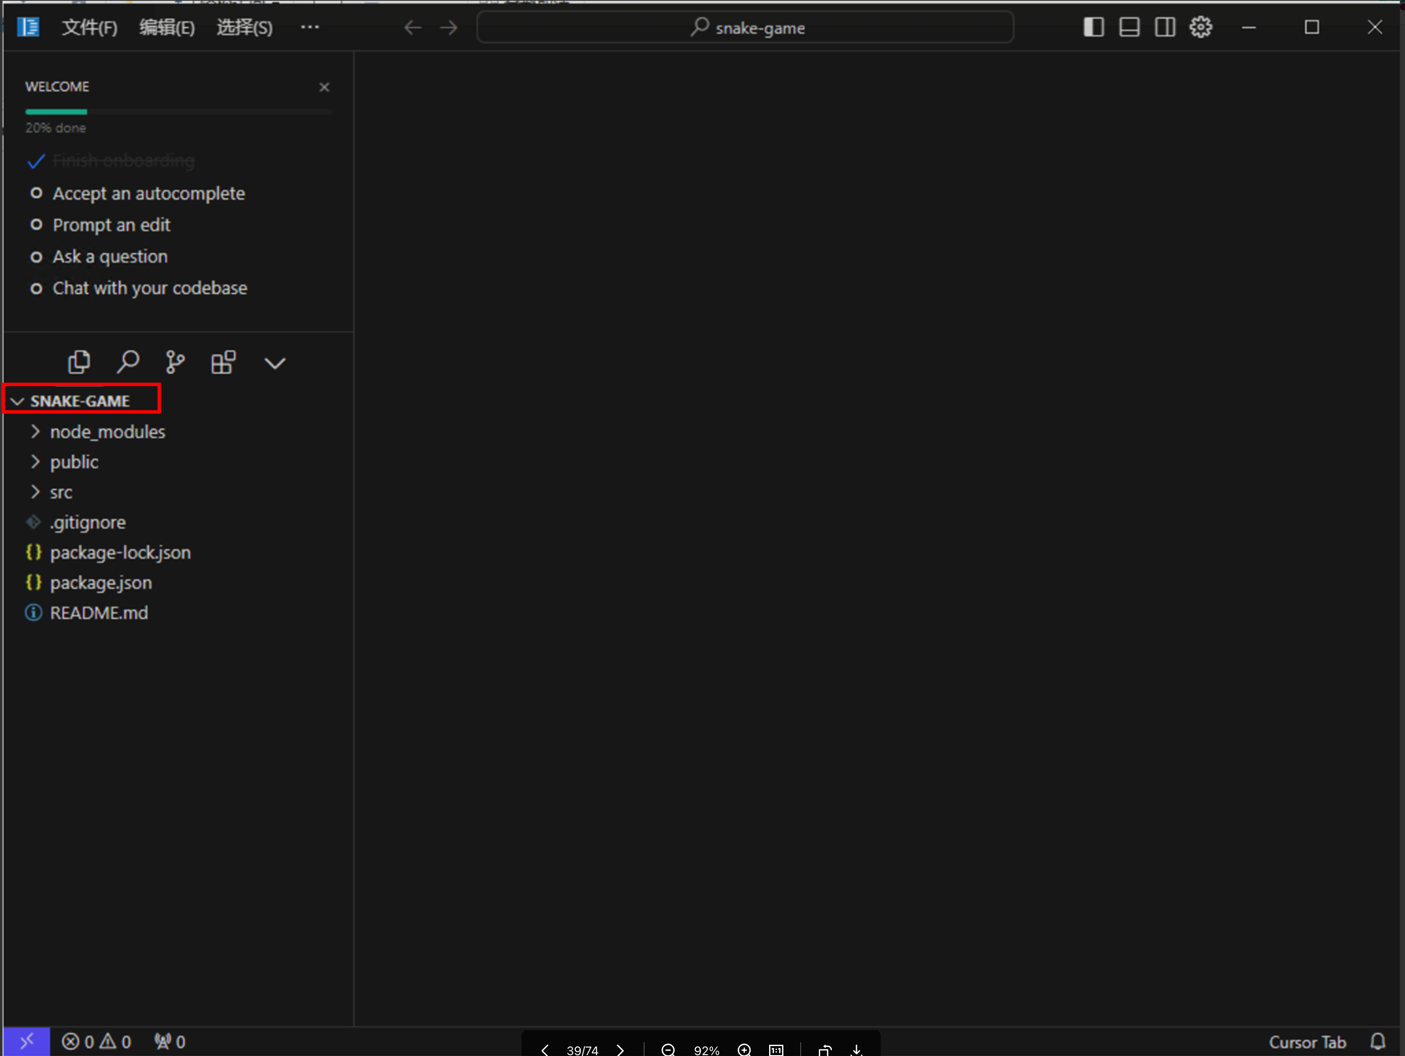Open the Explorer files view icon

pos(79,362)
